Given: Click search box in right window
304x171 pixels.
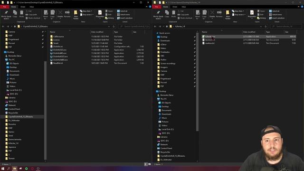Looking at the screenshot, I should pyautogui.click(x=286, y=27).
